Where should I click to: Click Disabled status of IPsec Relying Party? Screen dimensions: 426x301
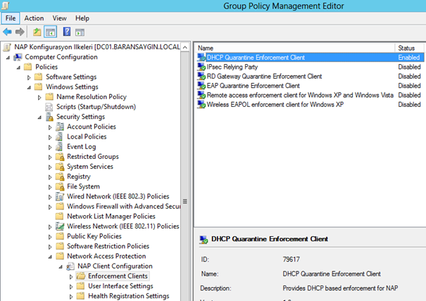tap(409, 67)
